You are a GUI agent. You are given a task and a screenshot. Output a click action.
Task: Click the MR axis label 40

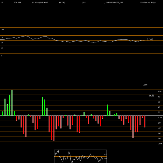(159, 107)
